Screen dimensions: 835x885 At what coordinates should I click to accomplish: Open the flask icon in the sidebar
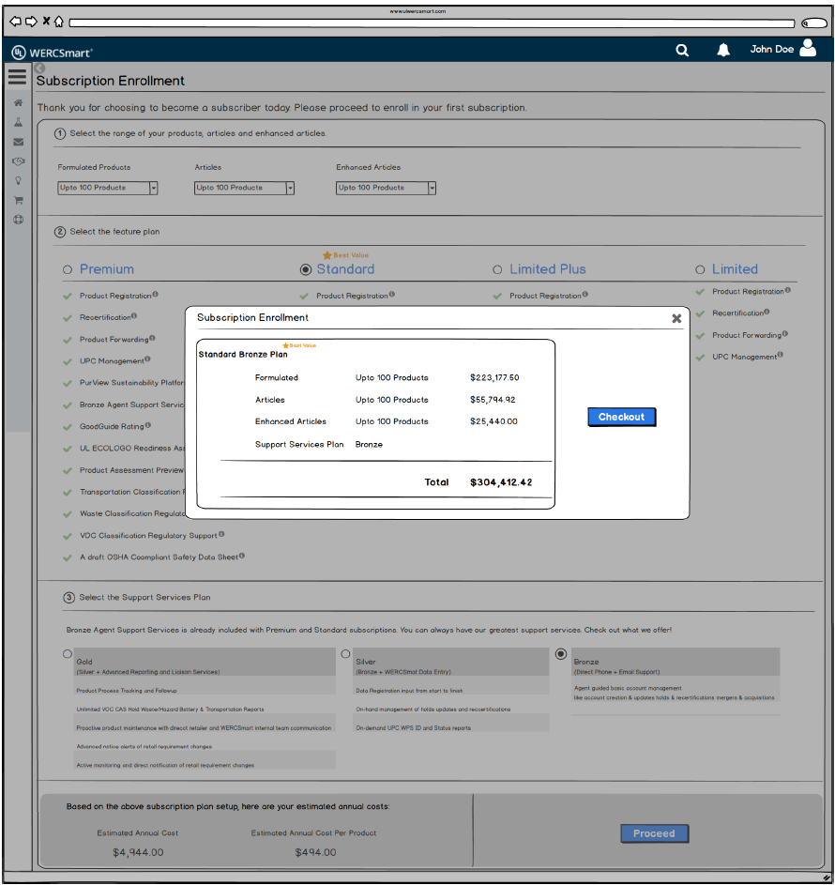(18, 122)
